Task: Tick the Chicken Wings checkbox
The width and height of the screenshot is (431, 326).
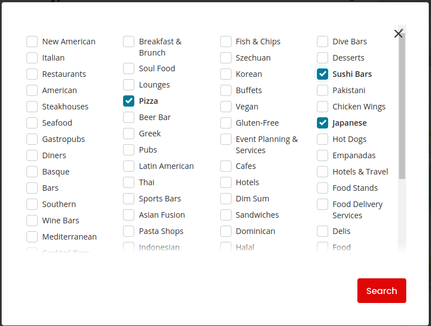Action: 323,107
